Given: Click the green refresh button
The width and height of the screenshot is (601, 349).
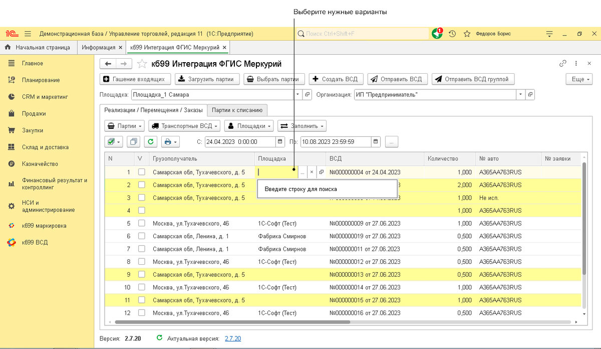Looking at the screenshot, I should pyautogui.click(x=151, y=142).
